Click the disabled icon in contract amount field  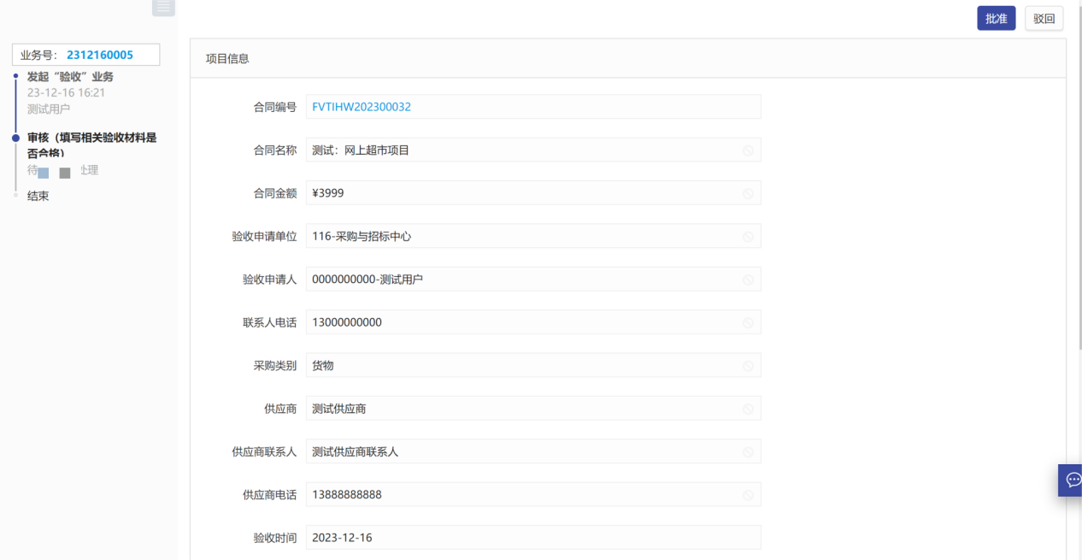click(x=748, y=193)
